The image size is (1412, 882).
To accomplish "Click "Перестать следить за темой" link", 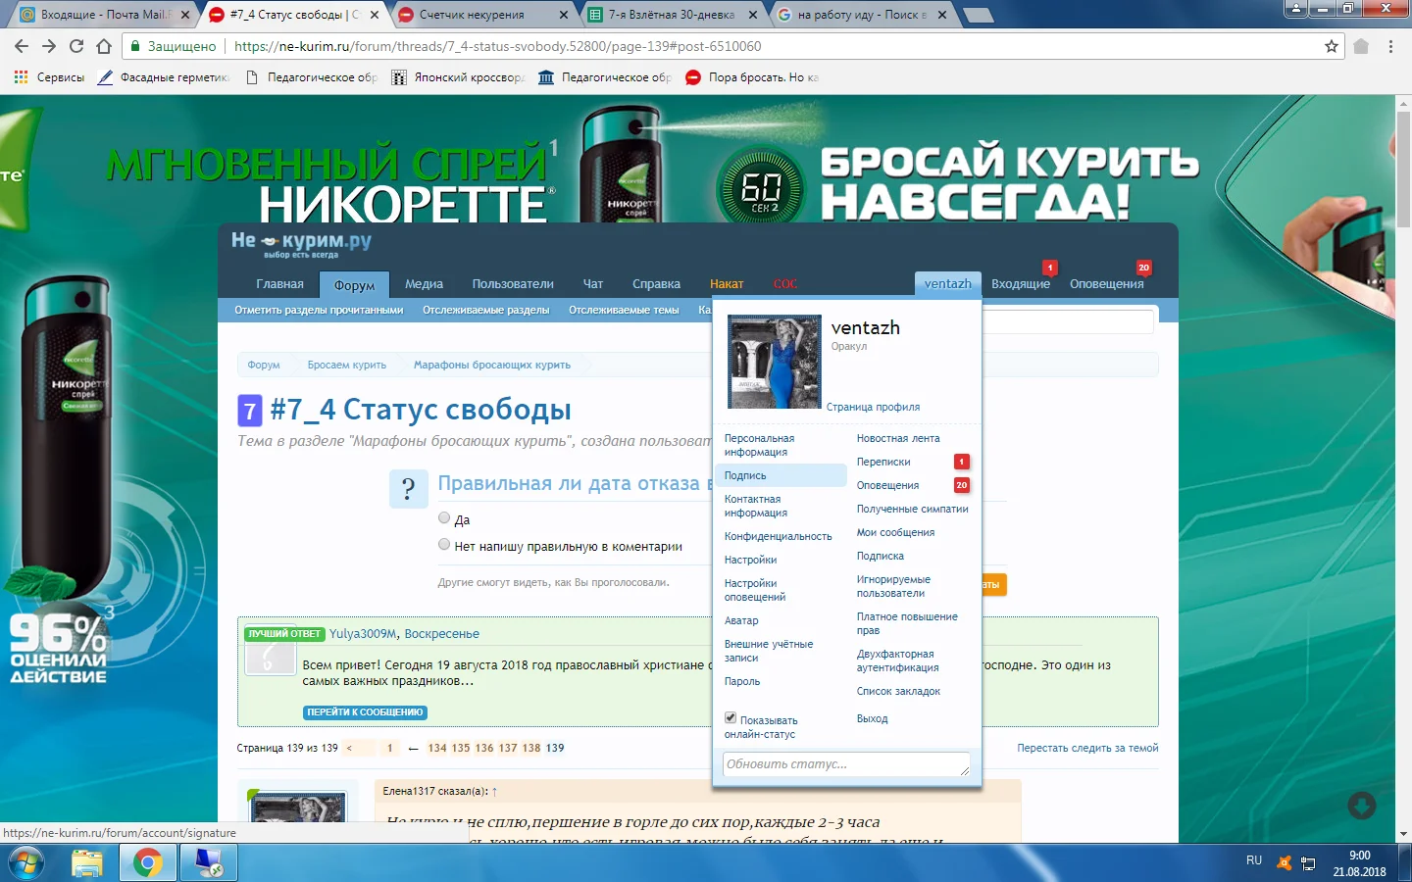I will [x=1087, y=748].
